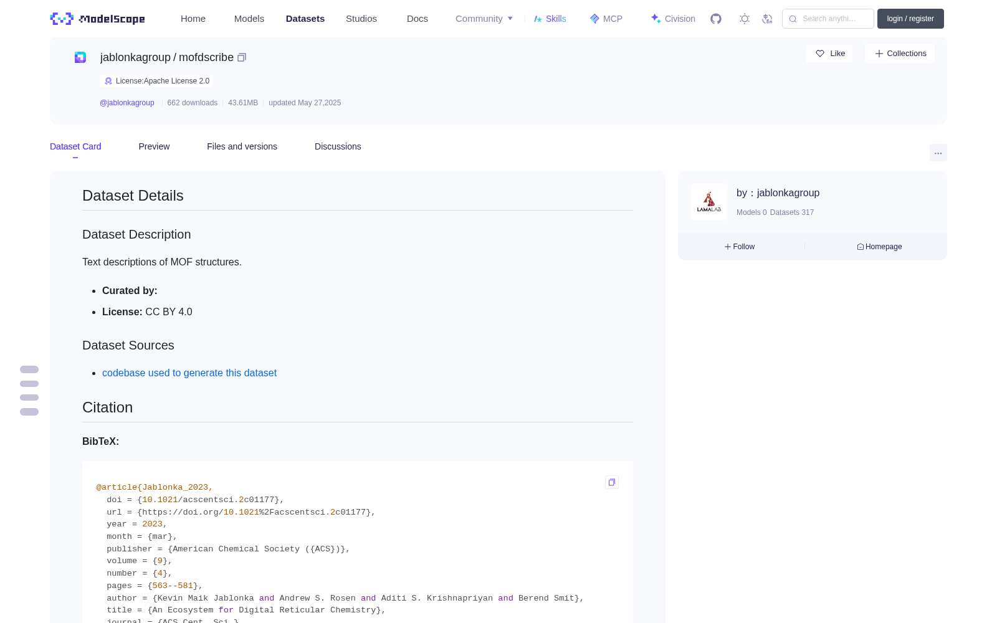Click the 'Dataset Sources' heading
997x623 pixels.
pyautogui.click(x=128, y=345)
